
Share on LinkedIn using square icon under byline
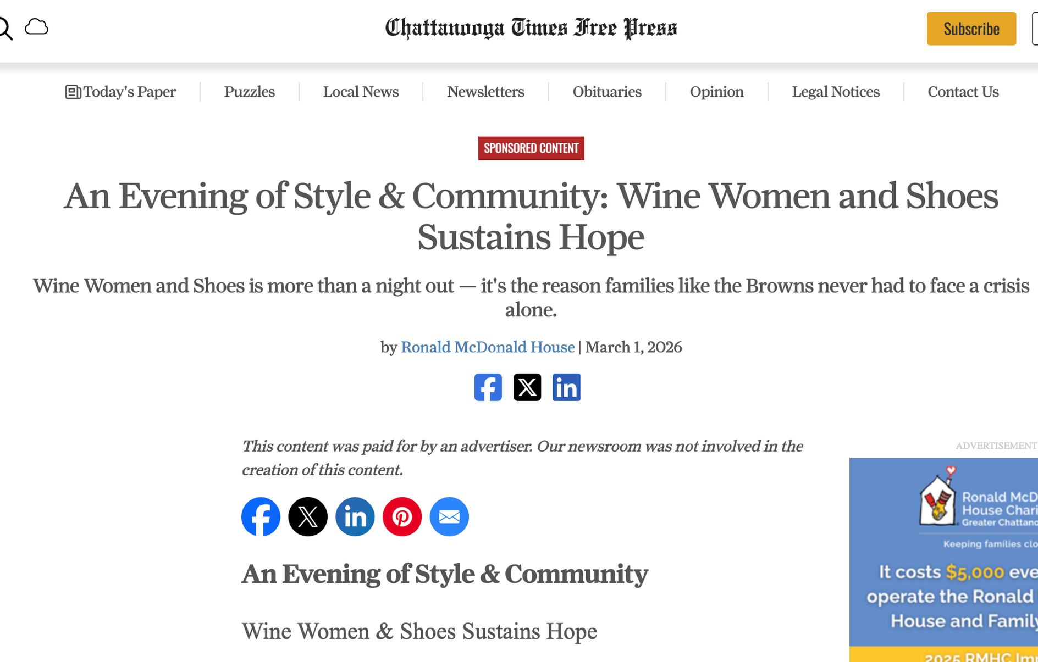pos(566,387)
